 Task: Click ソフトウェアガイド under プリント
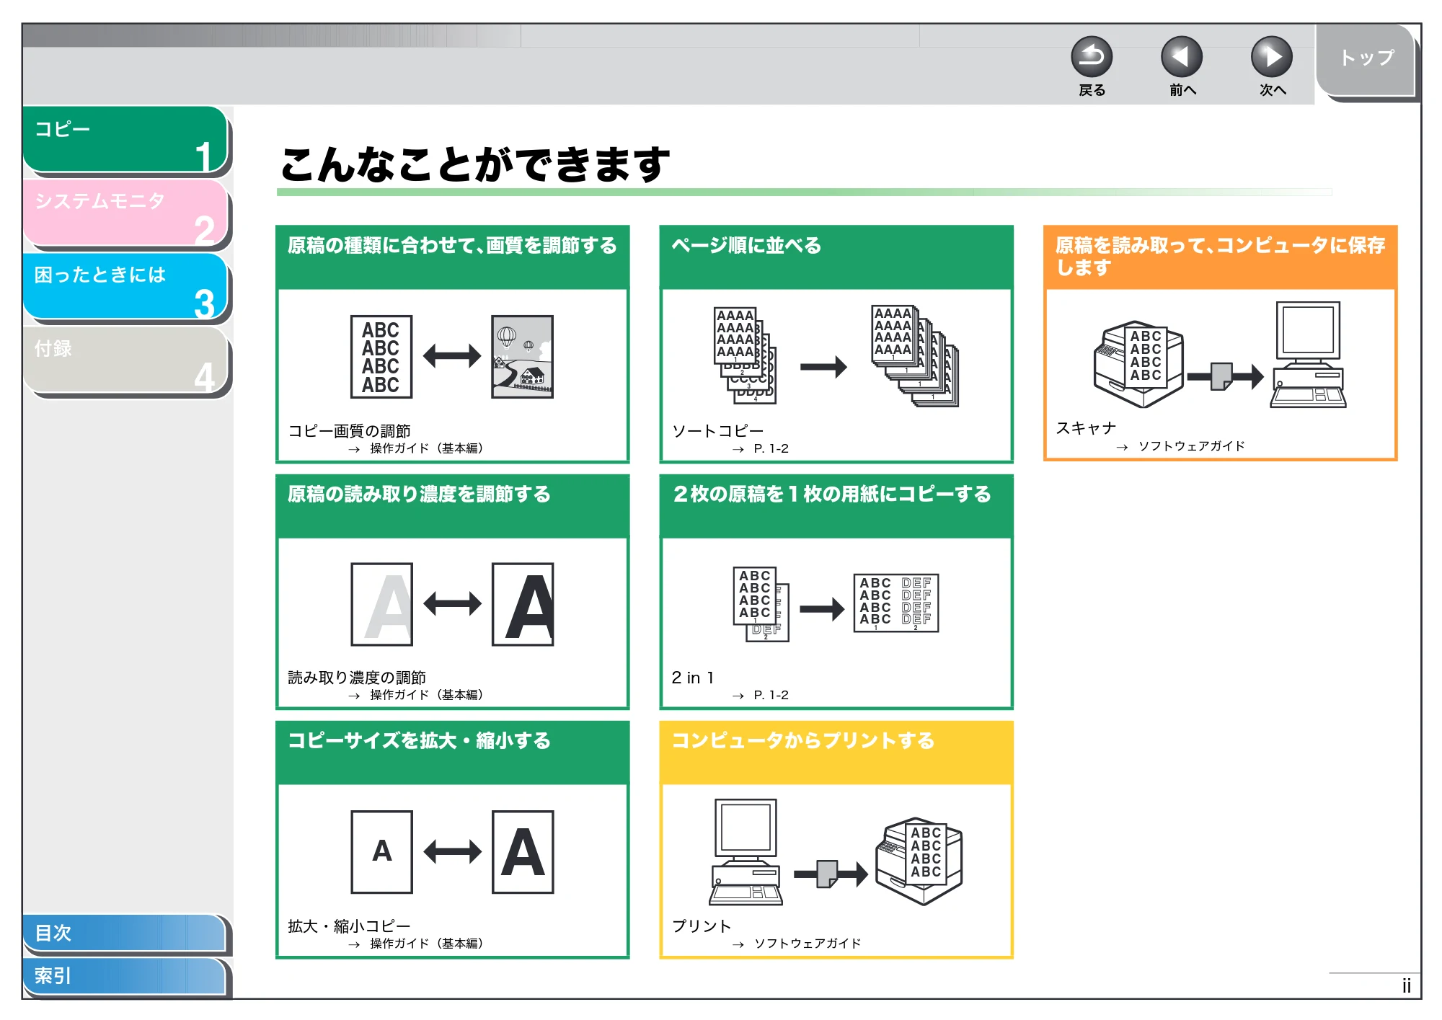[x=808, y=943]
